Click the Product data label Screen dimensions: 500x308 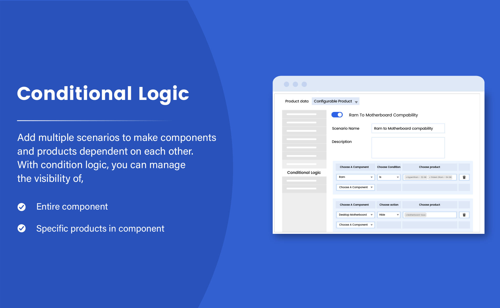click(297, 101)
